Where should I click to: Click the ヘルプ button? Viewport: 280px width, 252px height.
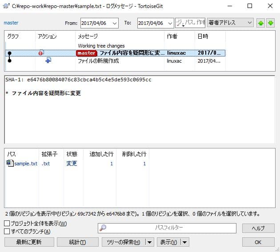258,228
